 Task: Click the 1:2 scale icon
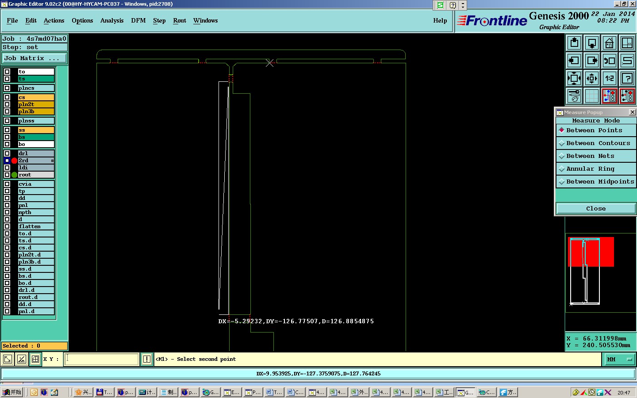pyautogui.click(x=610, y=78)
